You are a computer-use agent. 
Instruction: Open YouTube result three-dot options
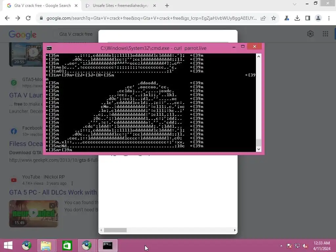[x=72, y=183]
